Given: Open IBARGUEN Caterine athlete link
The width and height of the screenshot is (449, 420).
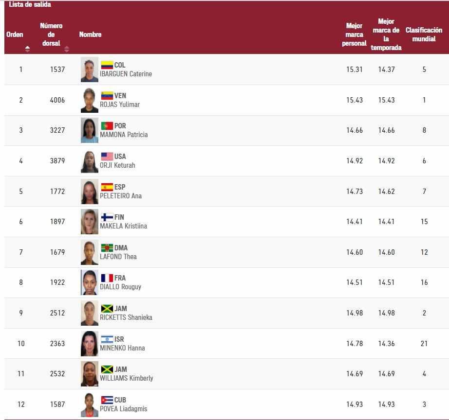Looking at the screenshot, I should tap(126, 74).
